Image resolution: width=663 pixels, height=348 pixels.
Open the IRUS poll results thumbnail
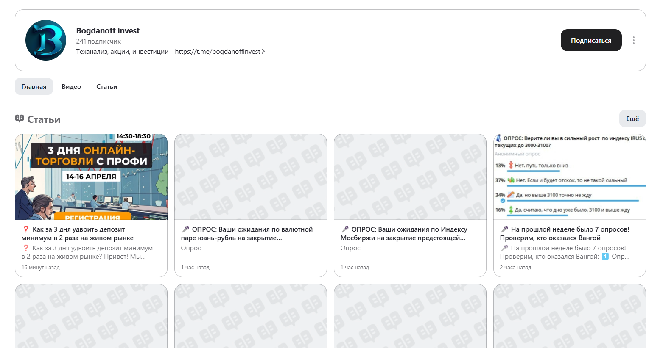570,177
